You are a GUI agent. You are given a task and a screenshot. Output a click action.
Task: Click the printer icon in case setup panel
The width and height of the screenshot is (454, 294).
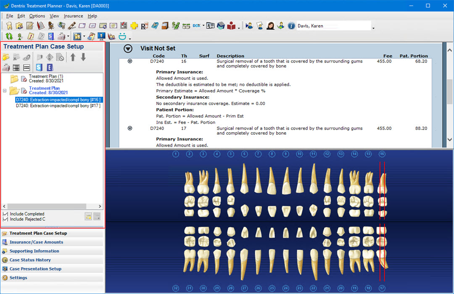click(6, 67)
